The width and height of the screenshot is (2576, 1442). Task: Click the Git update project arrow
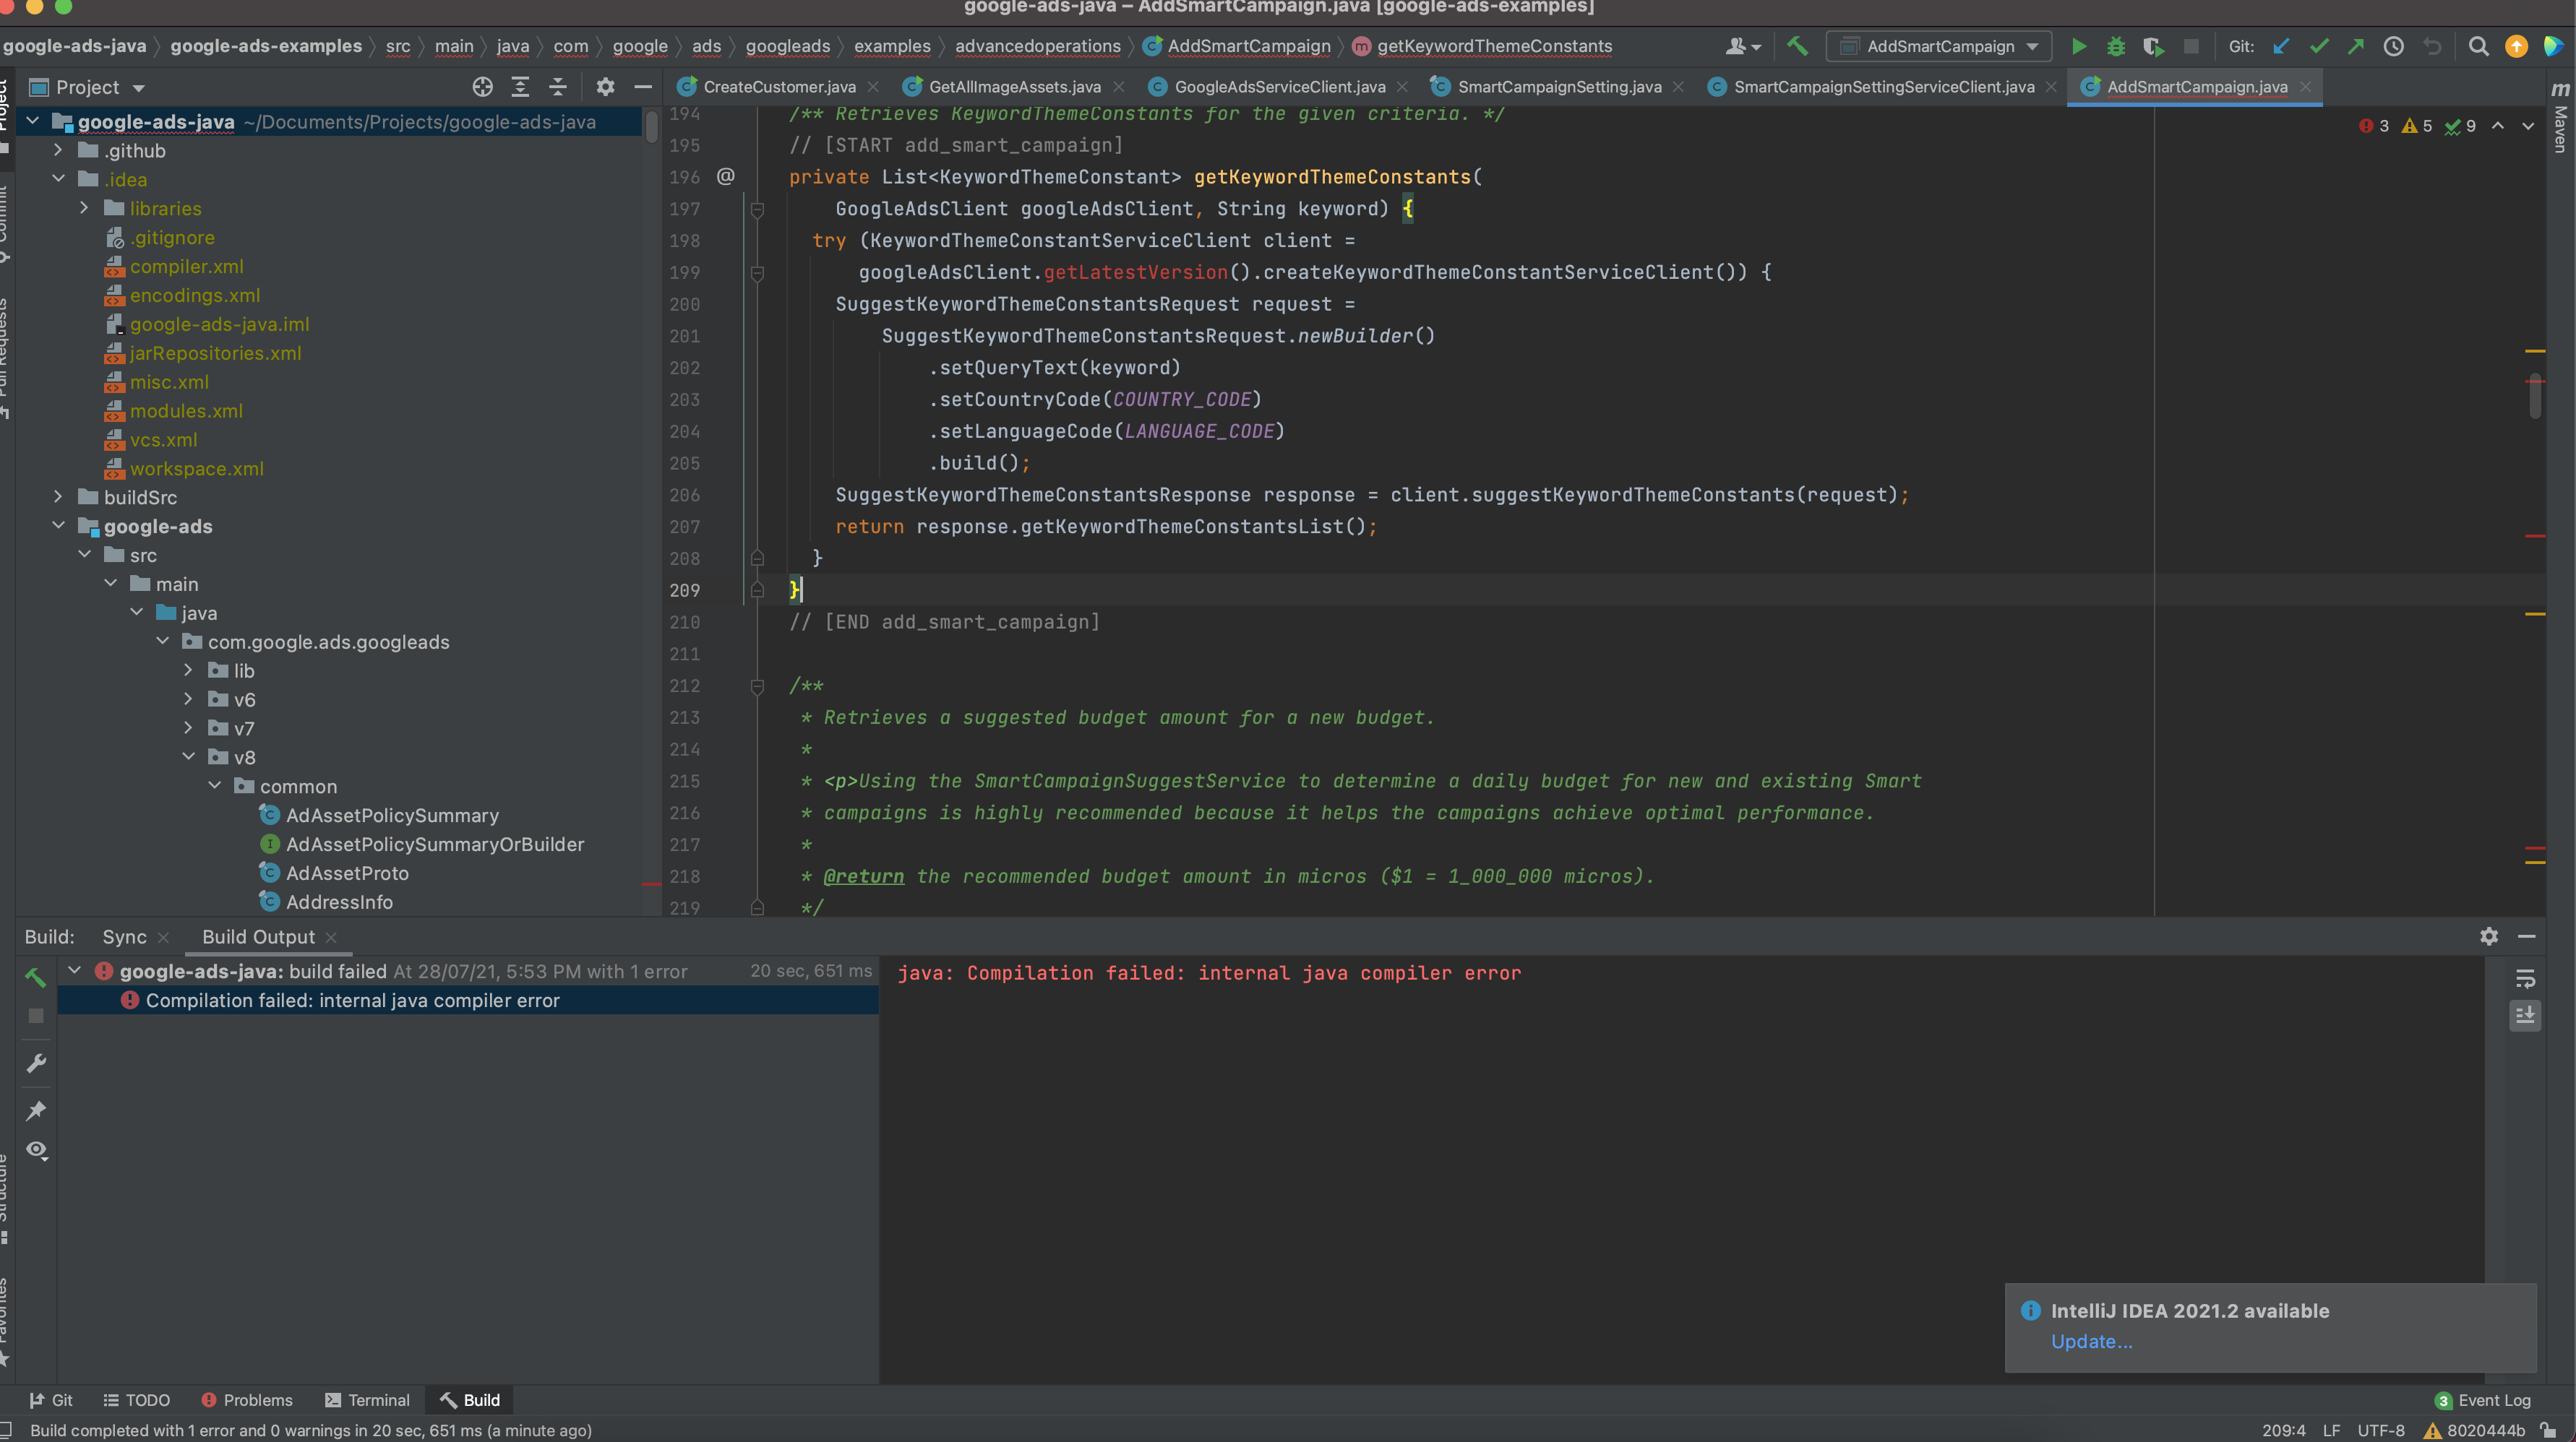click(x=2281, y=46)
